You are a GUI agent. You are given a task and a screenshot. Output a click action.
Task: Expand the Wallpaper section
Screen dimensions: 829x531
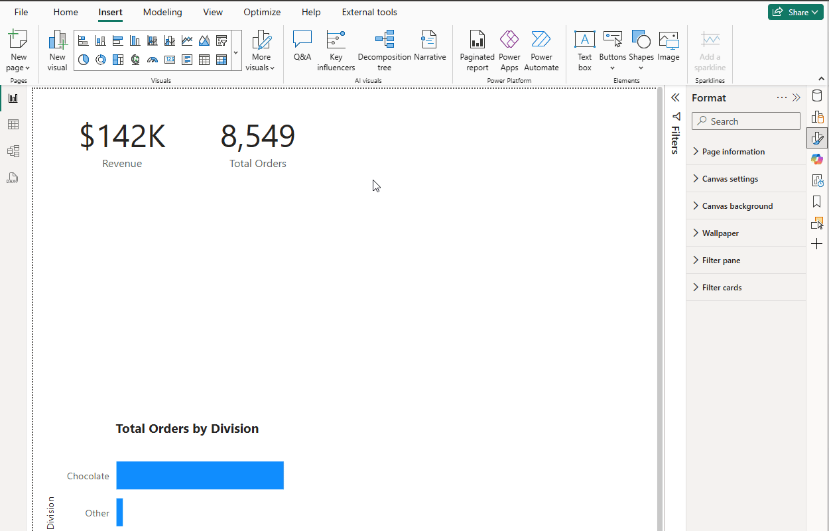pyautogui.click(x=746, y=233)
